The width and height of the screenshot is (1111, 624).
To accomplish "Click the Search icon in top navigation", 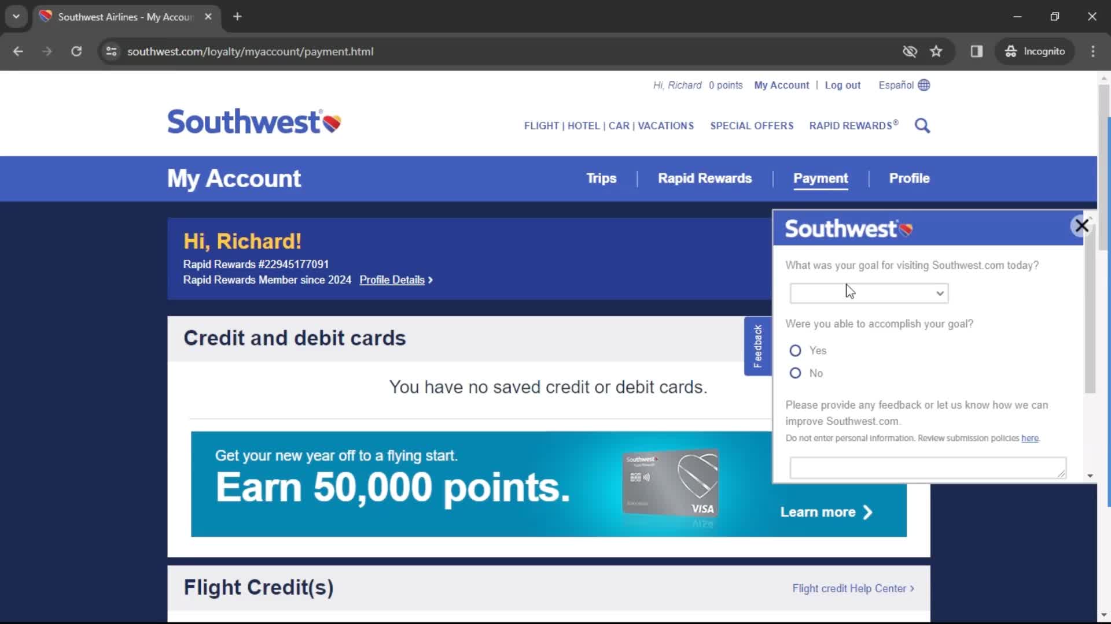I will pyautogui.click(x=922, y=125).
